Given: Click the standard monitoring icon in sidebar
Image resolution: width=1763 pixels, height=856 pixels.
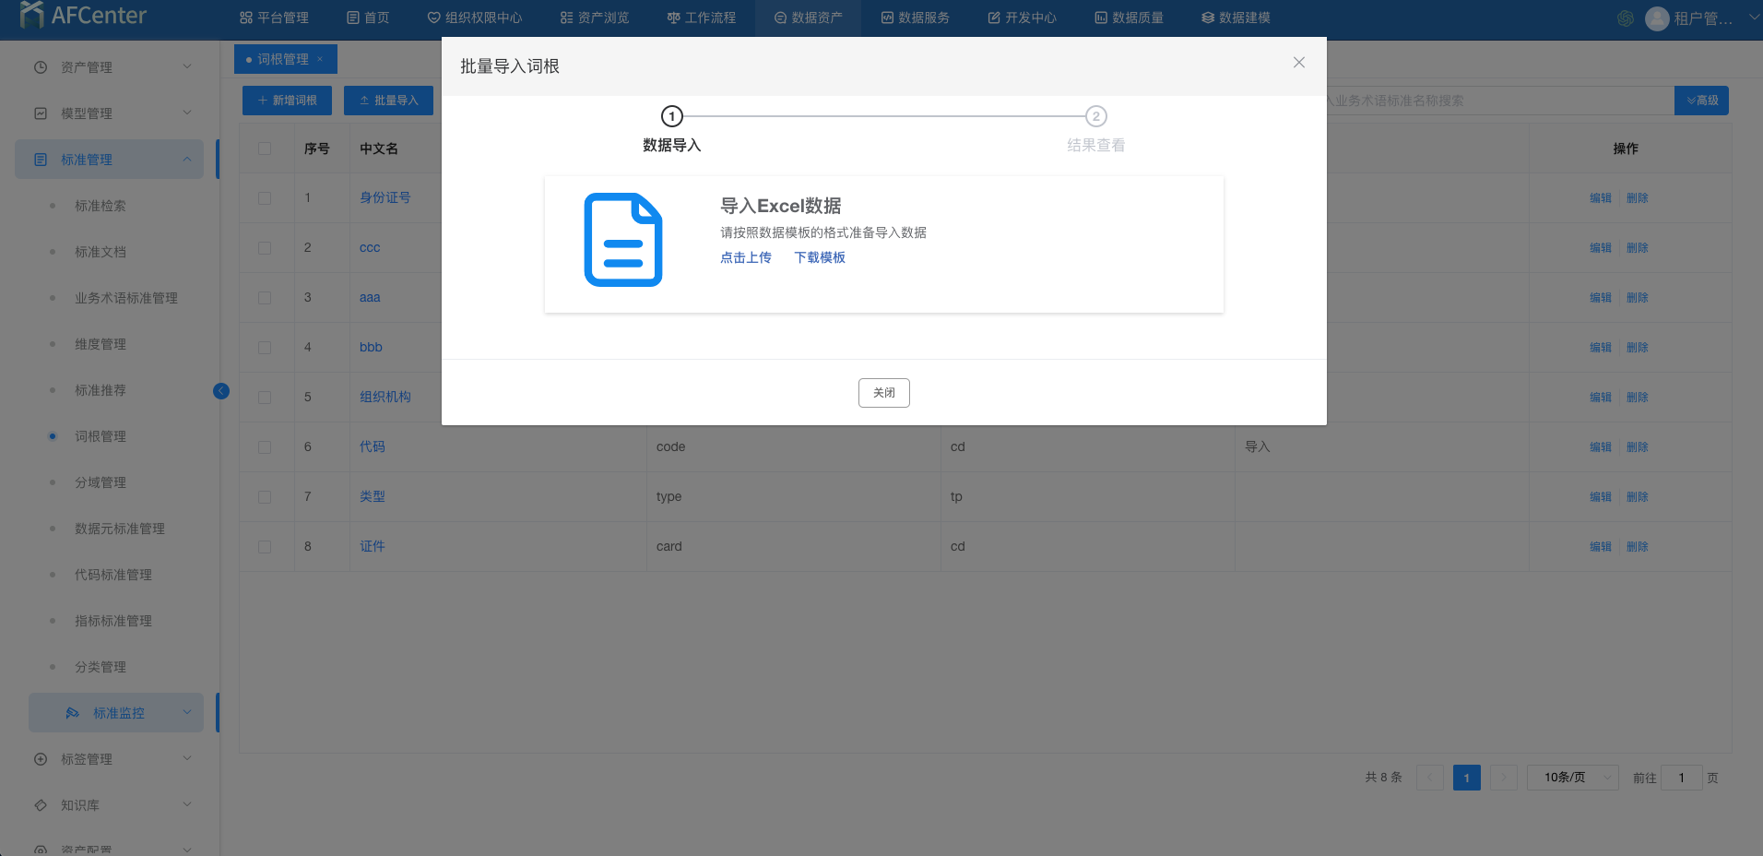Looking at the screenshot, I should pyautogui.click(x=73, y=713).
